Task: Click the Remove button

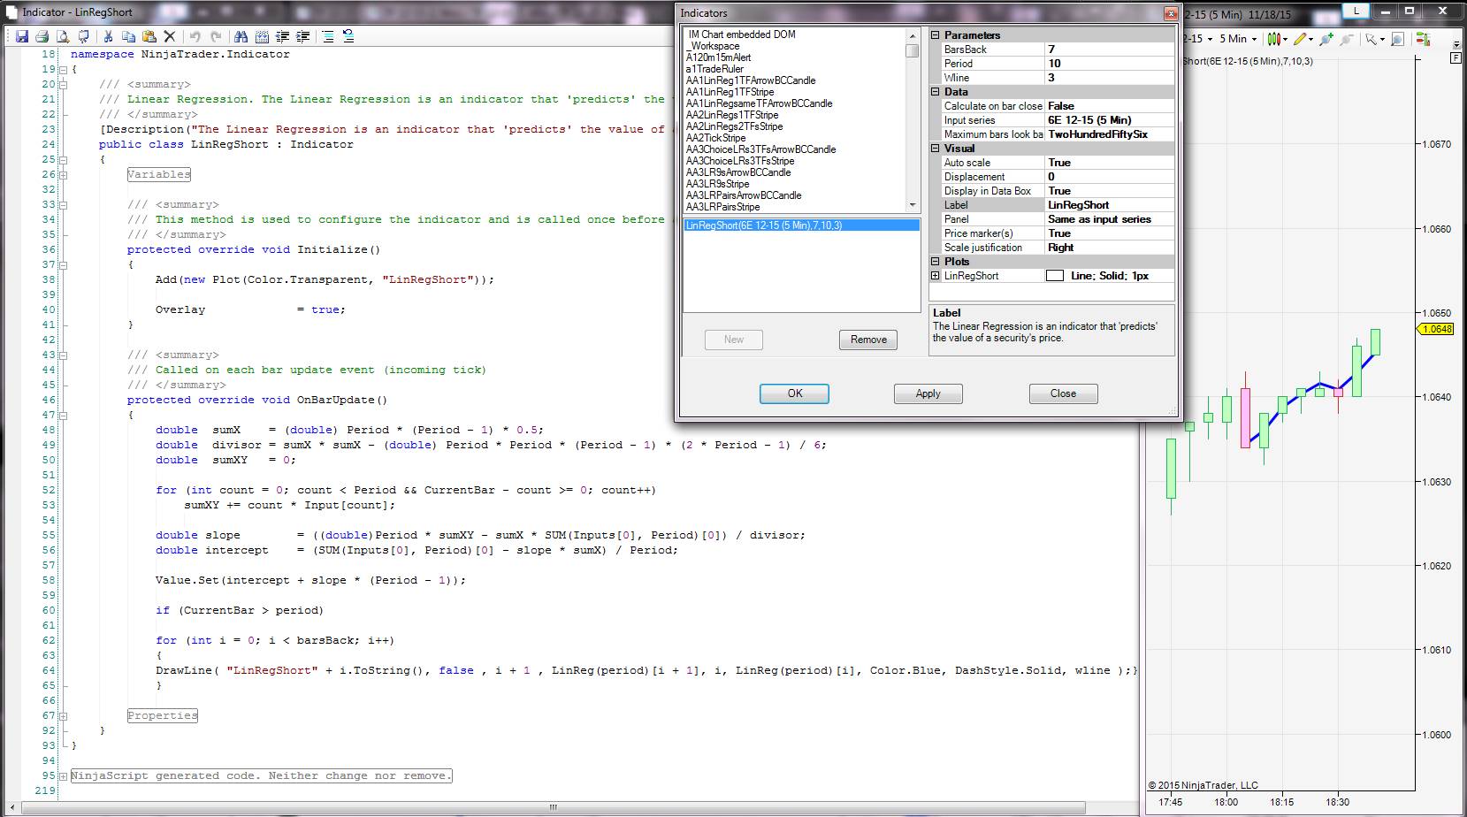Action: coord(868,340)
